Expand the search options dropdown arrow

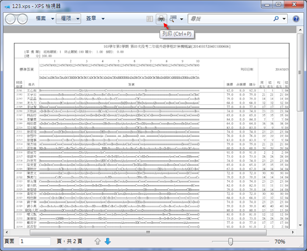[x=284, y=19]
